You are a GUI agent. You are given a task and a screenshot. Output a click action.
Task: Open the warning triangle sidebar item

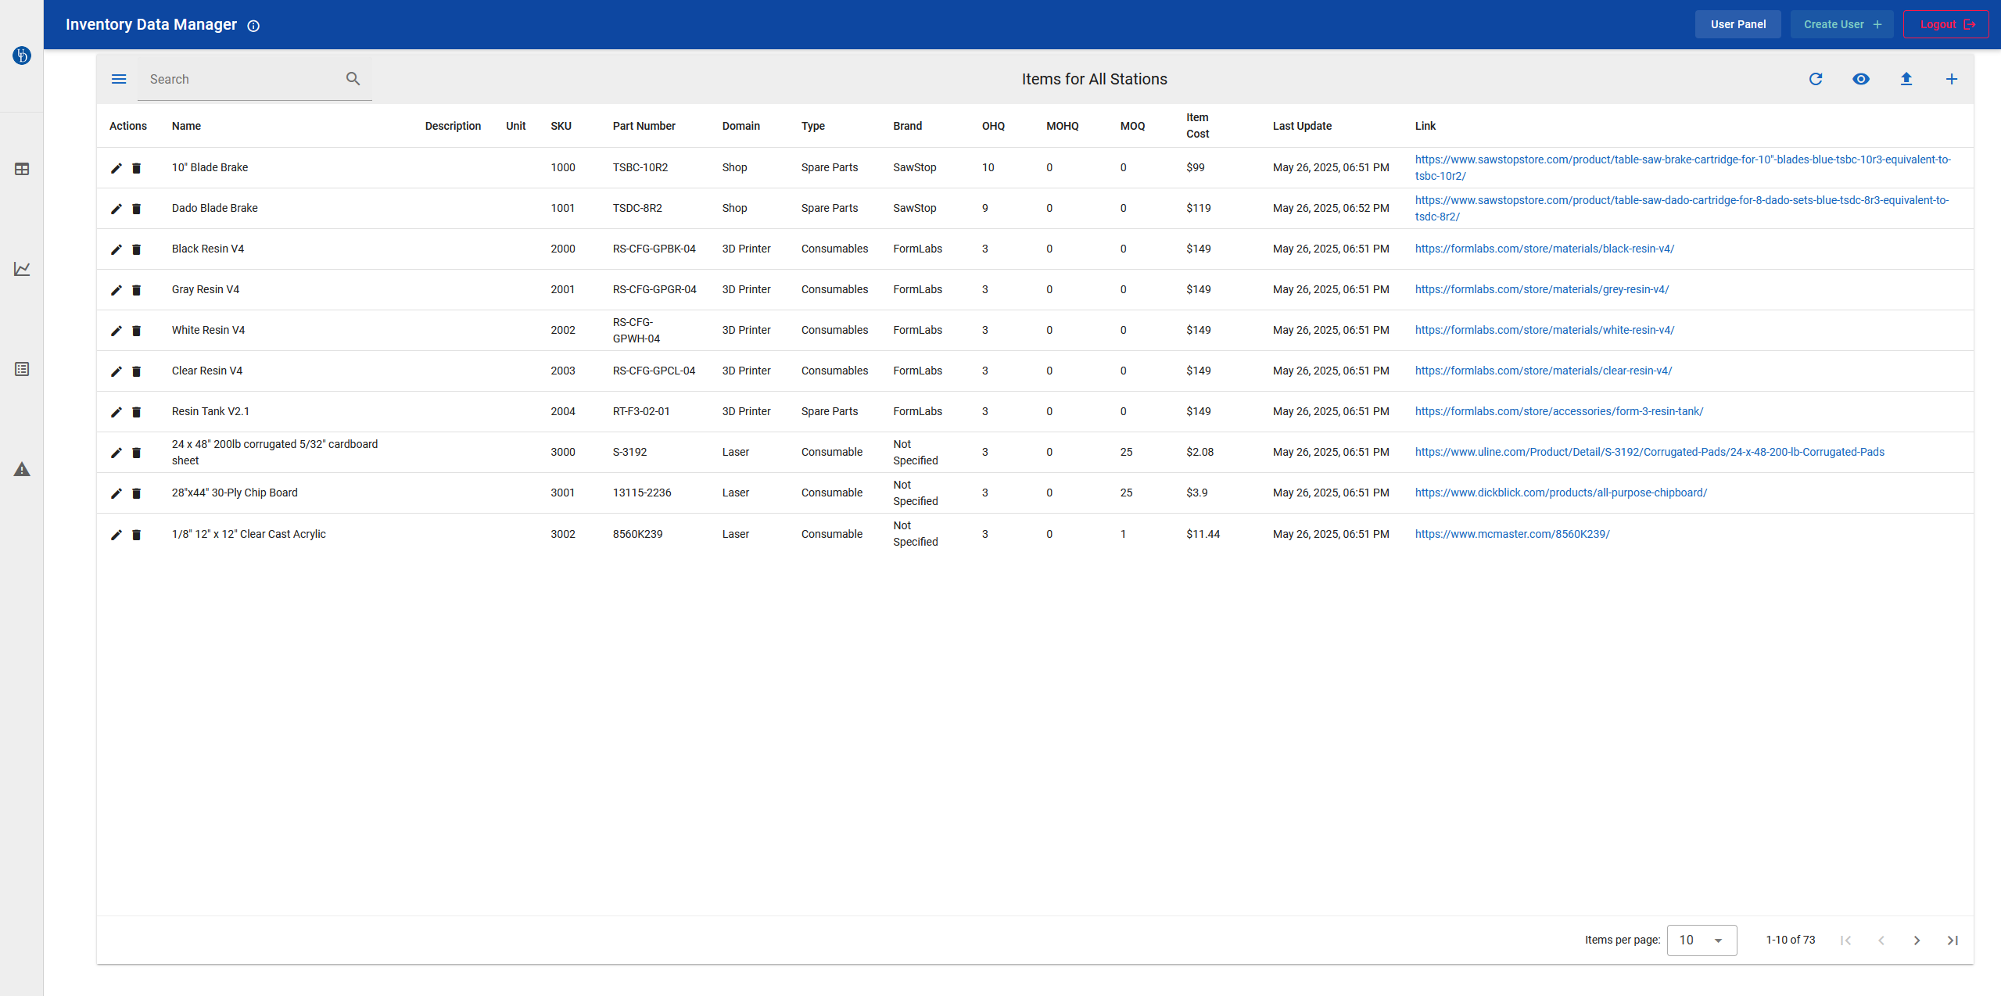(22, 469)
